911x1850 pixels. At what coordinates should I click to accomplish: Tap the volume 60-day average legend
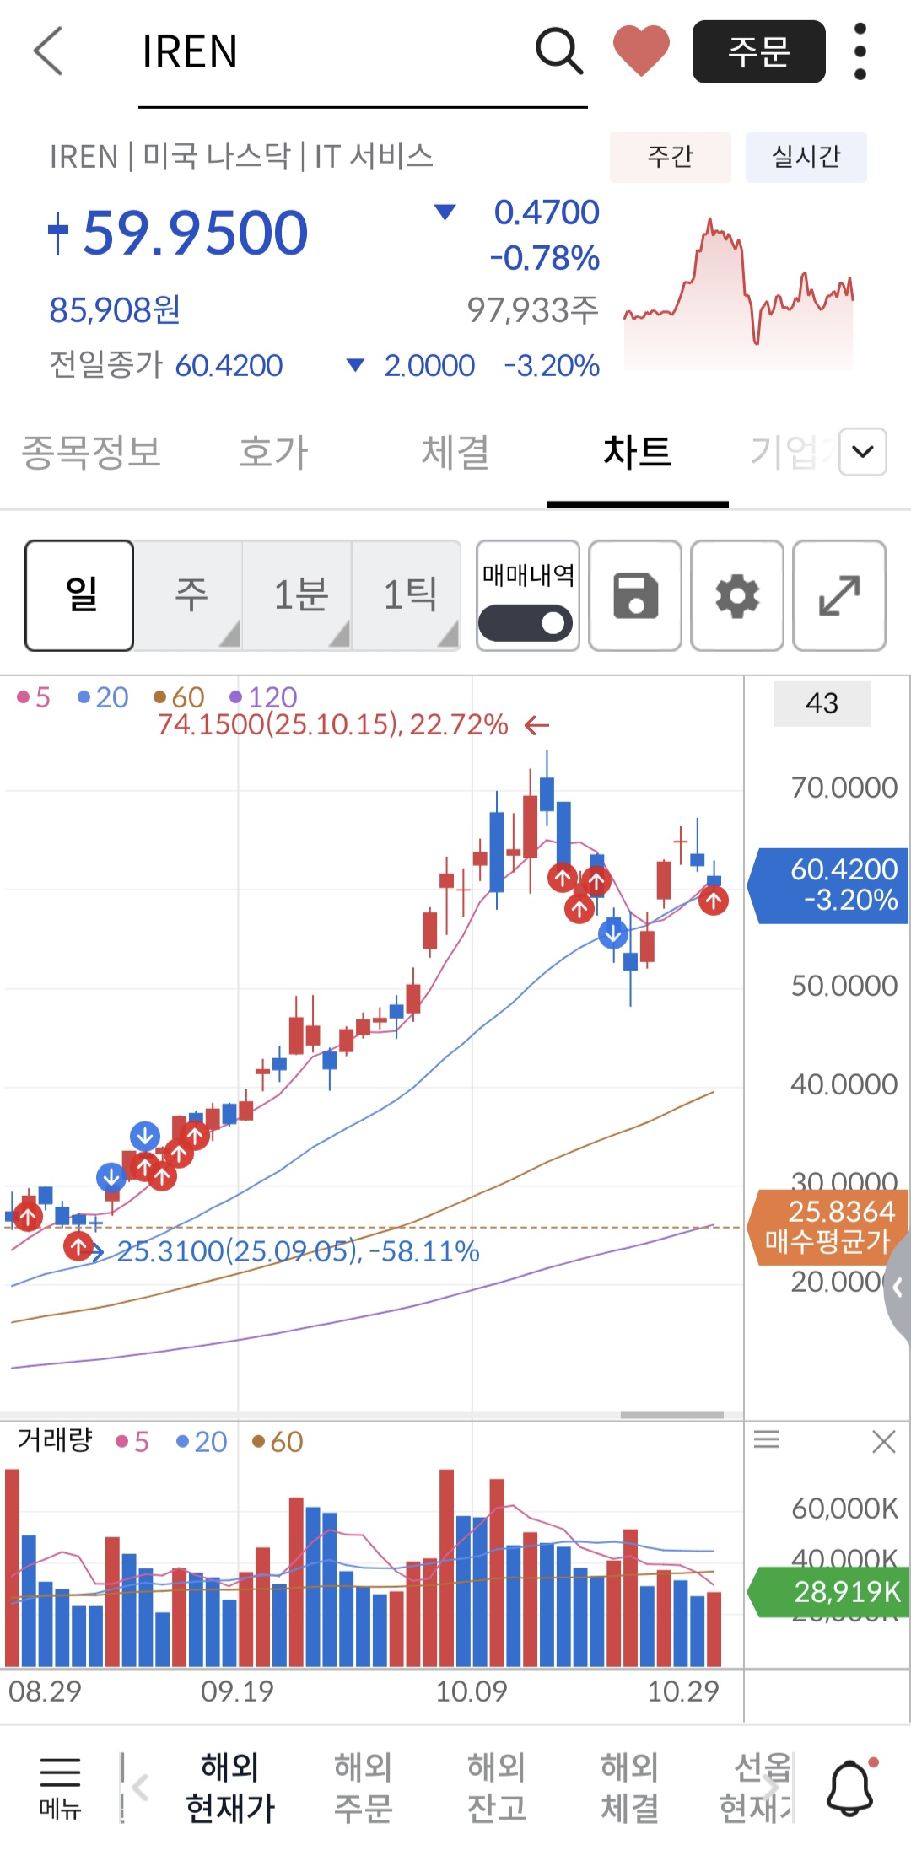pyautogui.click(x=278, y=1442)
